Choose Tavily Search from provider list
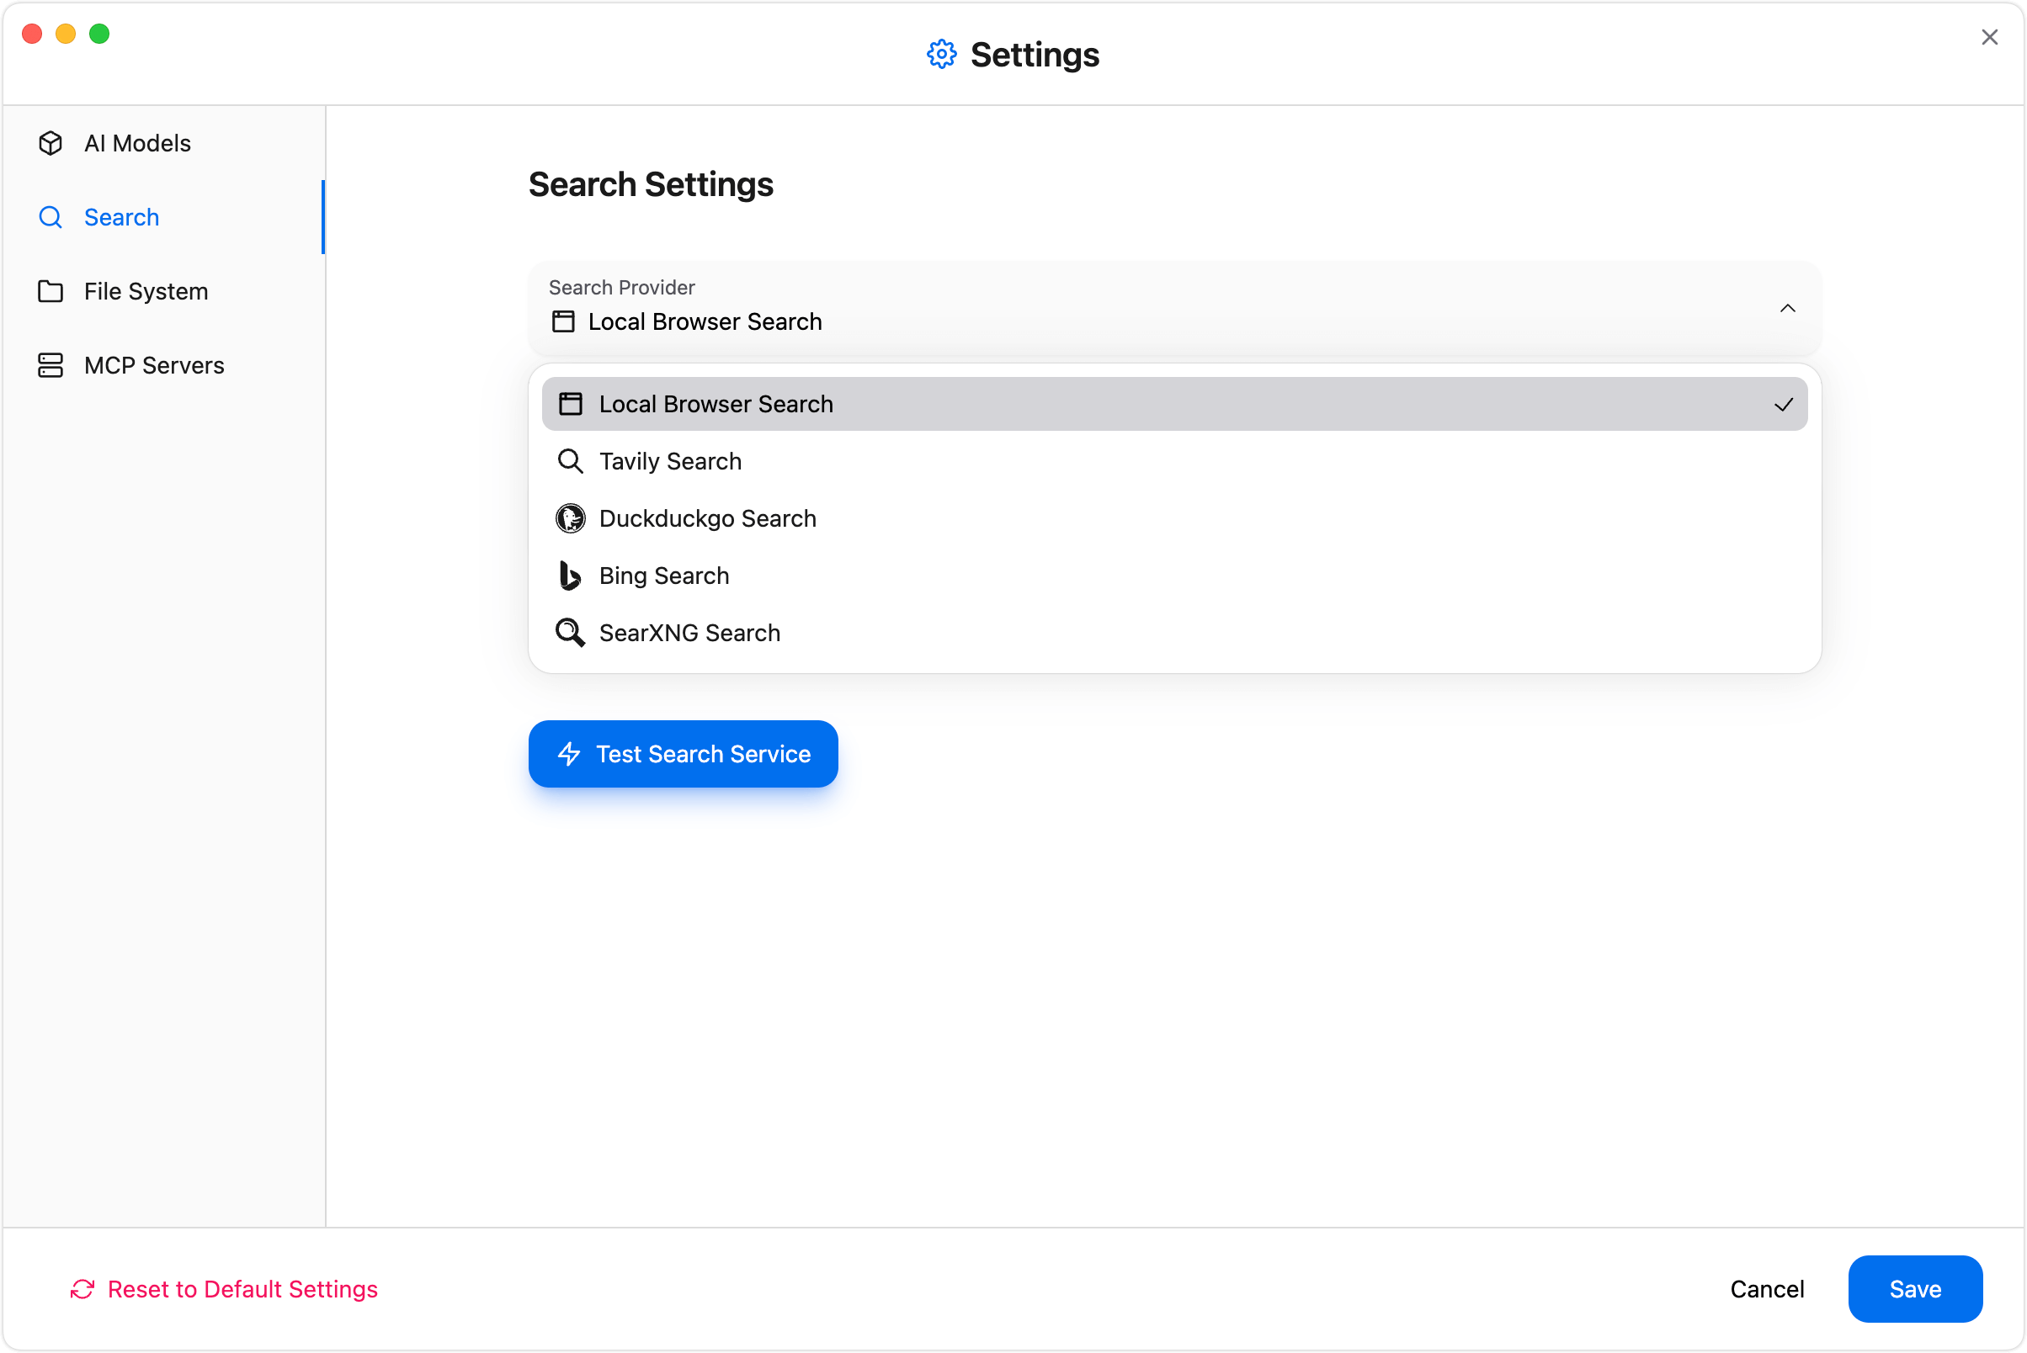Screen dimensions: 2027x1353 pyautogui.click(x=670, y=462)
